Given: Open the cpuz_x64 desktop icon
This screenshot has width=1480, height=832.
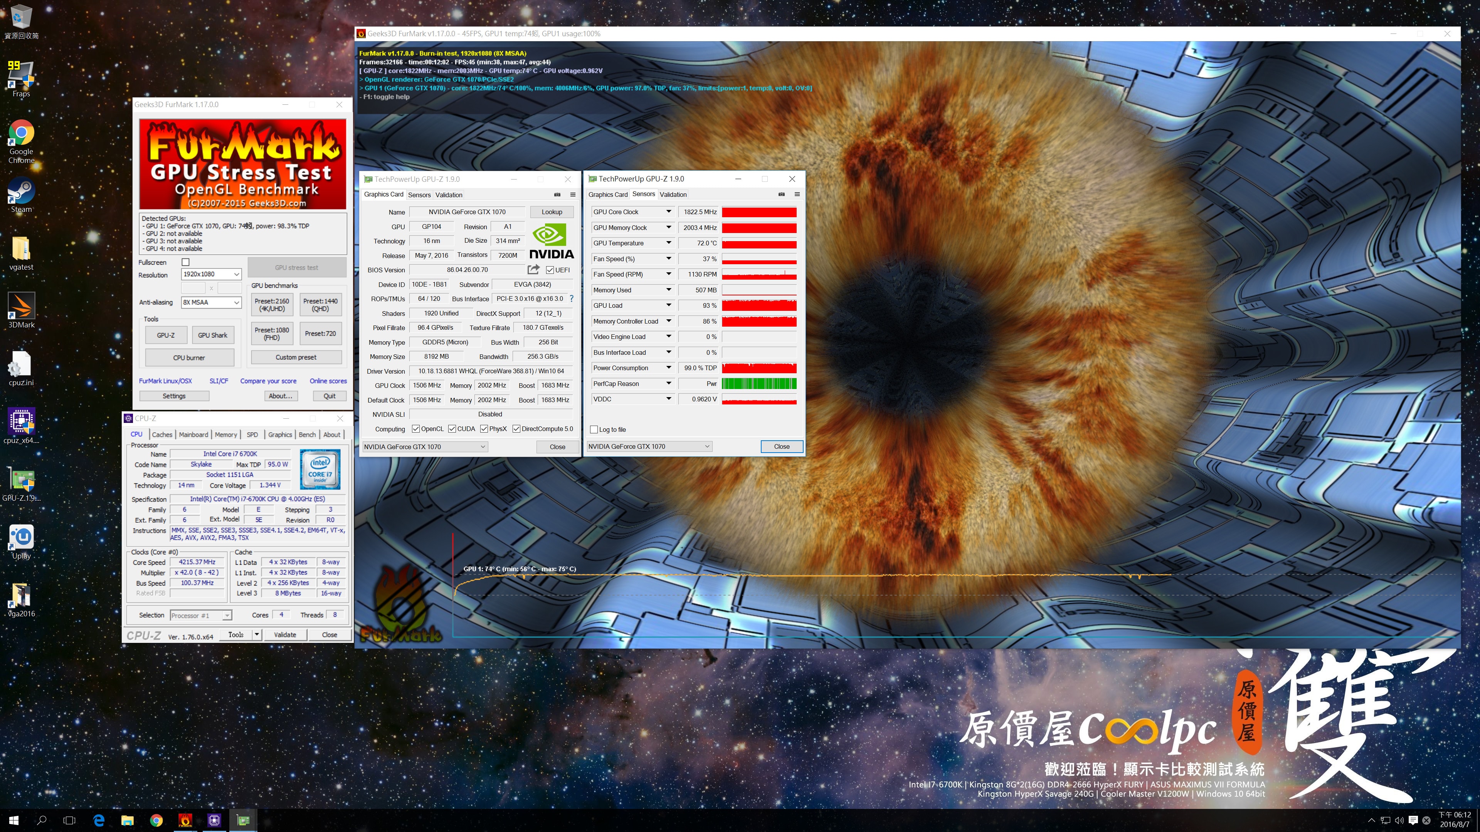Looking at the screenshot, I should [21, 426].
